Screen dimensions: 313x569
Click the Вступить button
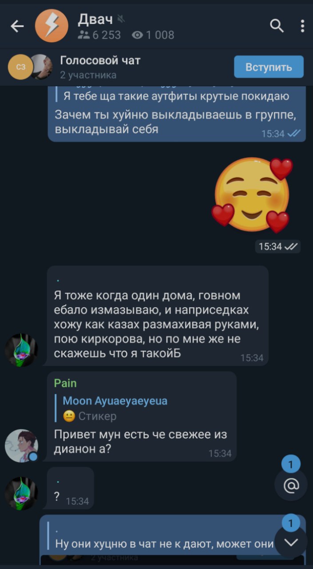coord(269,67)
